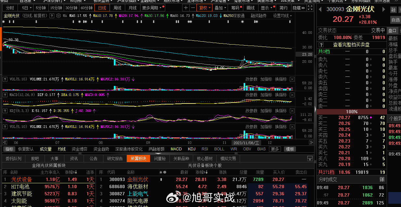Image resolution: width=401 pixels, height=207 pixels.
Task: Close the MACD indicator panel with its × button
Action: click(292, 95)
